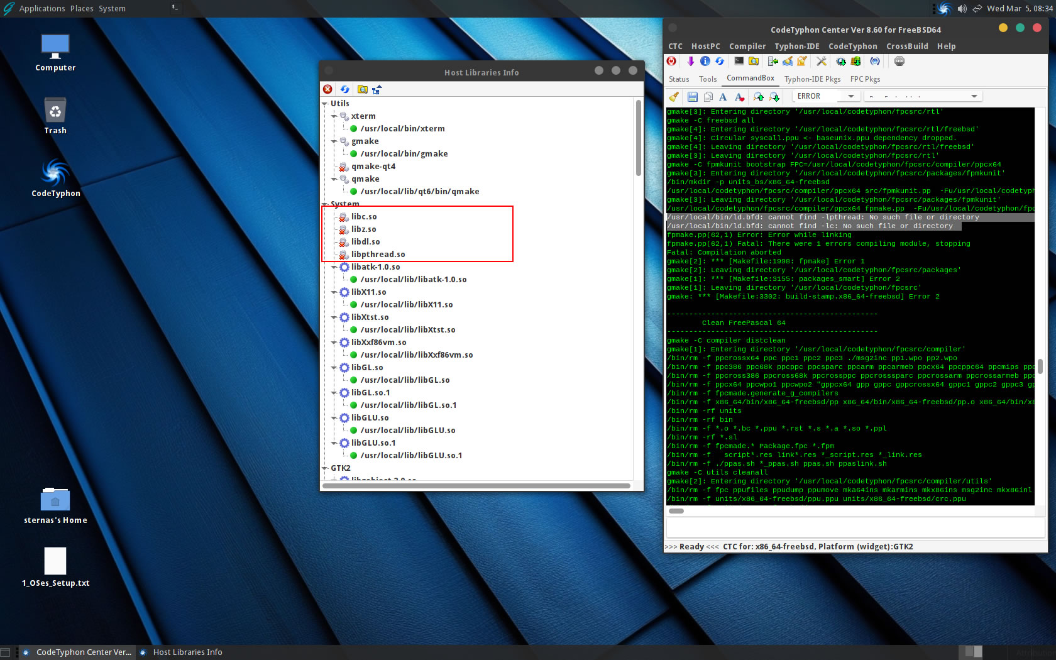Open the Applications menu in top panel
Screen dimensions: 1056x660
click(x=42, y=9)
